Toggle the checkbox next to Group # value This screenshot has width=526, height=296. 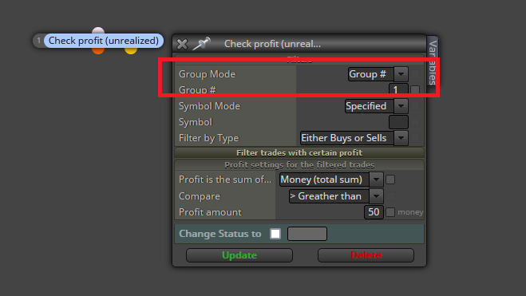click(x=415, y=90)
